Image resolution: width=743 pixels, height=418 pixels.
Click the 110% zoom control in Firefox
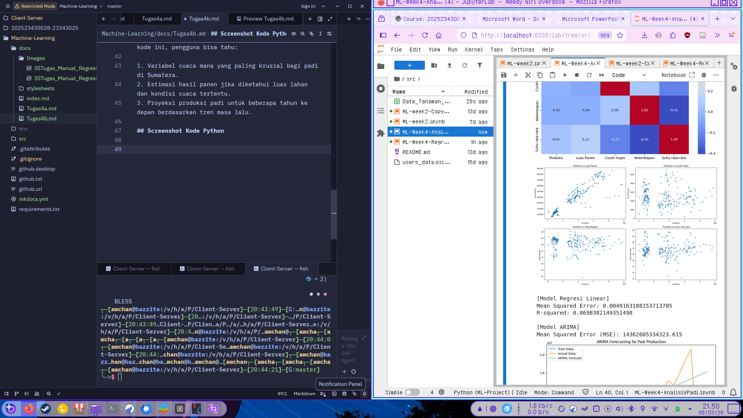point(604,35)
